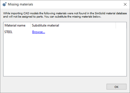Click the empty third column header
The height and width of the screenshot is (93, 130).
pos(121,25)
